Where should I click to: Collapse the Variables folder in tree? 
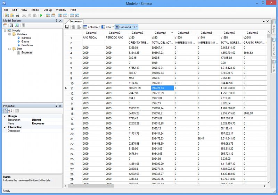tap(9, 34)
